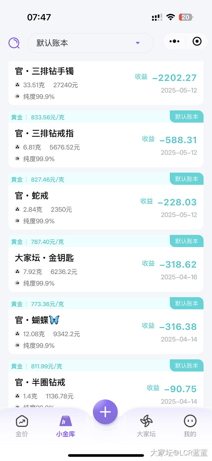Open the 默认账本 account book dropdown
This screenshot has height=461, width=212.
click(x=90, y=43)
